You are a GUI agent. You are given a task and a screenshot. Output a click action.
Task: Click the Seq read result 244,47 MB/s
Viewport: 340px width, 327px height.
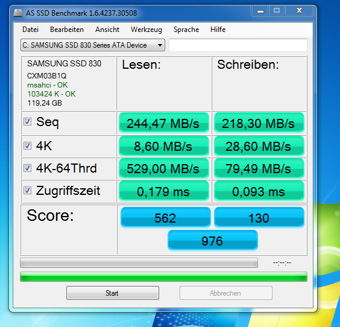click(164, 123)
